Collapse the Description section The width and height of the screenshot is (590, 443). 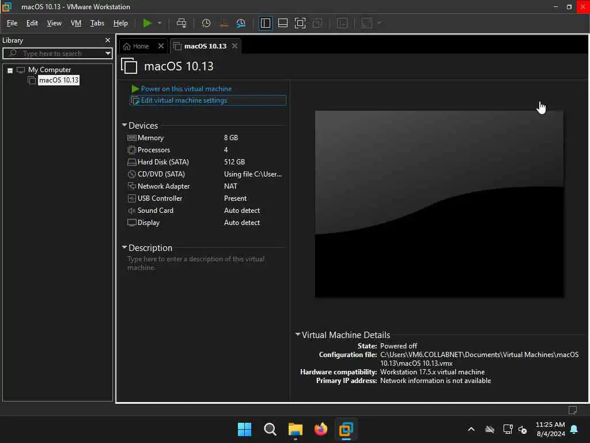(124, 247)
